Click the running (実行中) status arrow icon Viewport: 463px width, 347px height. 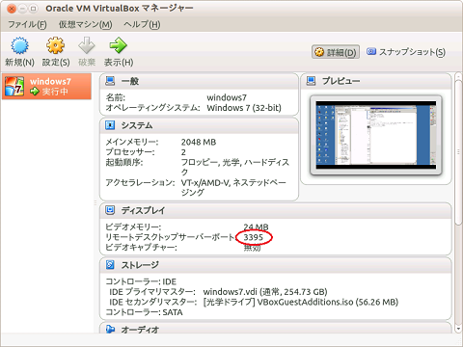(x=35, y=92)
